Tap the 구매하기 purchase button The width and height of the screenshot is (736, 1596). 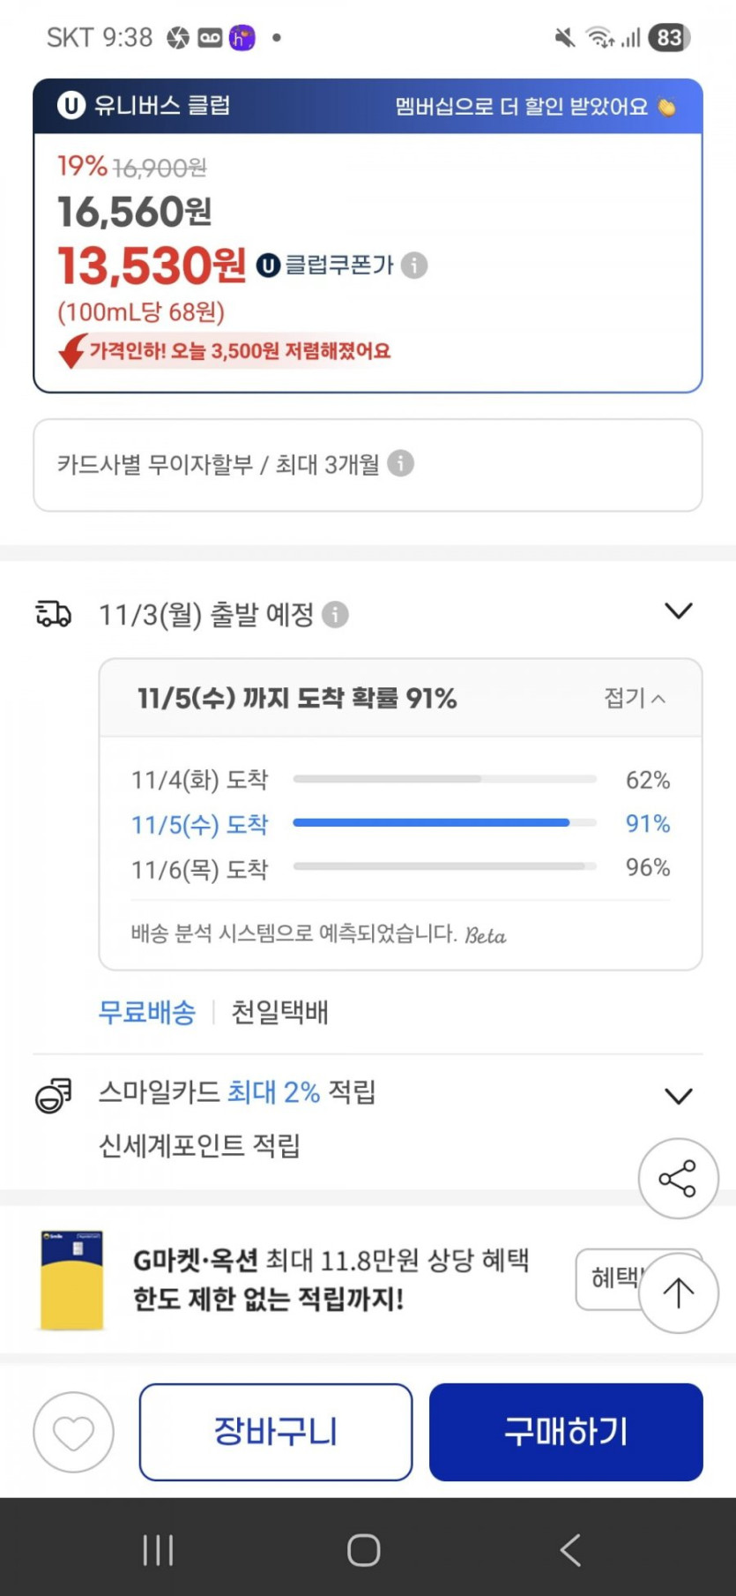click(566, 1432)
